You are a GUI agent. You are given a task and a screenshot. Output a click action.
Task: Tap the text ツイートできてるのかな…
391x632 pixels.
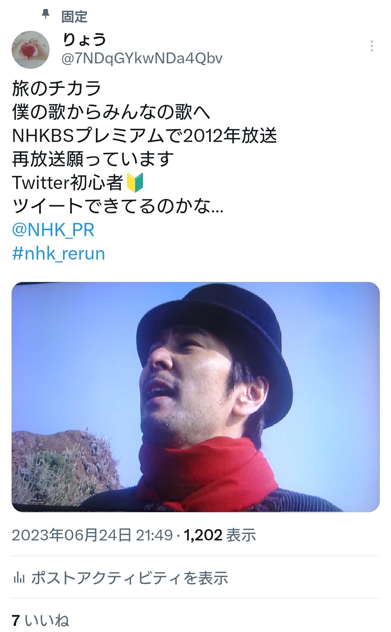click(118, 206)
